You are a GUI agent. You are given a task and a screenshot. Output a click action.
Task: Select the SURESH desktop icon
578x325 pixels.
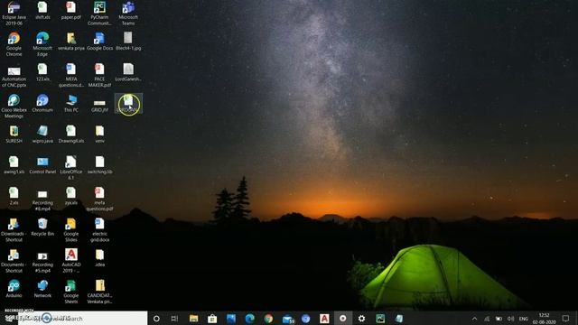pos(14,135)
